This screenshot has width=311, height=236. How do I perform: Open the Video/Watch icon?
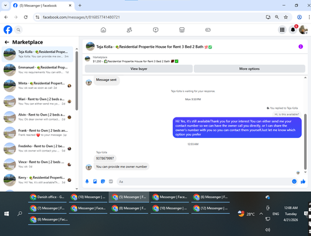pos(155,30)
